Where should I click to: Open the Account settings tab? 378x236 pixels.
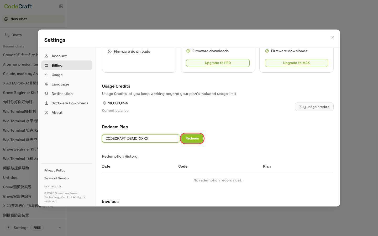pyautogui.click(x=67, y=56)
